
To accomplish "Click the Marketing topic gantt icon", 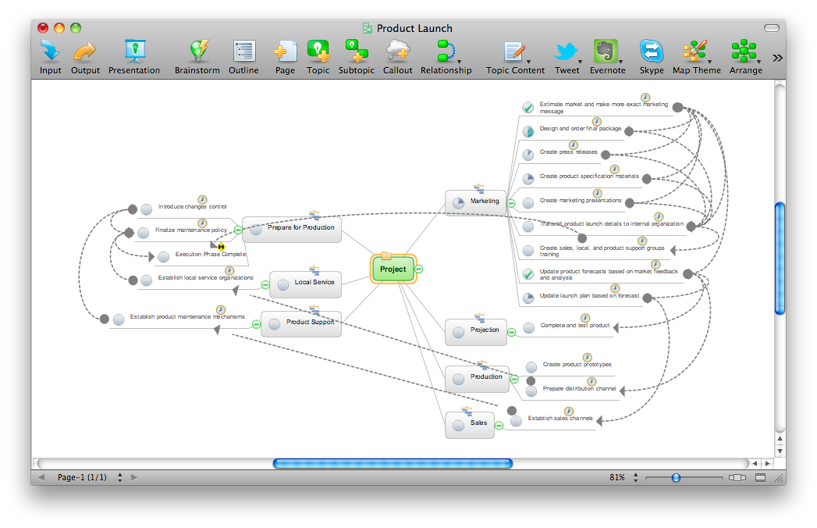I will [479, 188].
